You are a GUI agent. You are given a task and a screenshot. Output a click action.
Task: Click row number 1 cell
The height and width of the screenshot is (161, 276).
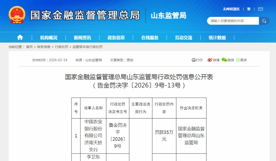pos(76,136)
